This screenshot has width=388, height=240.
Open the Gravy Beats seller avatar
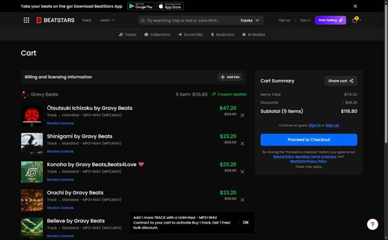(x=24, y=95)
